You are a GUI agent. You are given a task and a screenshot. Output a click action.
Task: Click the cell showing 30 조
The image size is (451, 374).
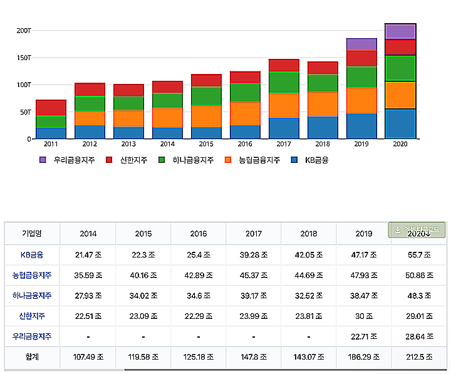pos(364,316)
